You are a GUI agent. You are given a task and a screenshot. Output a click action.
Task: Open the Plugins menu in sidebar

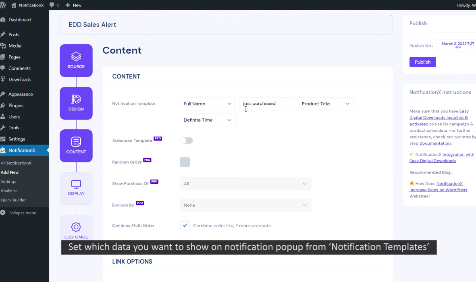(x=16, y=106)
